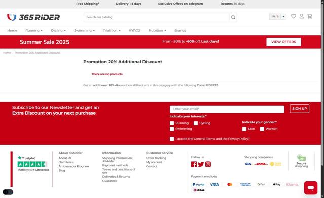Select the Men gender checkbox
Image resolution: width=324 pixels, height=198 pixels.
[x=244, y=129]
